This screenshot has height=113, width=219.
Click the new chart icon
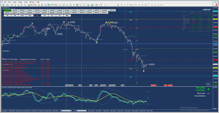pyautogui.click(x=3, y=5)
